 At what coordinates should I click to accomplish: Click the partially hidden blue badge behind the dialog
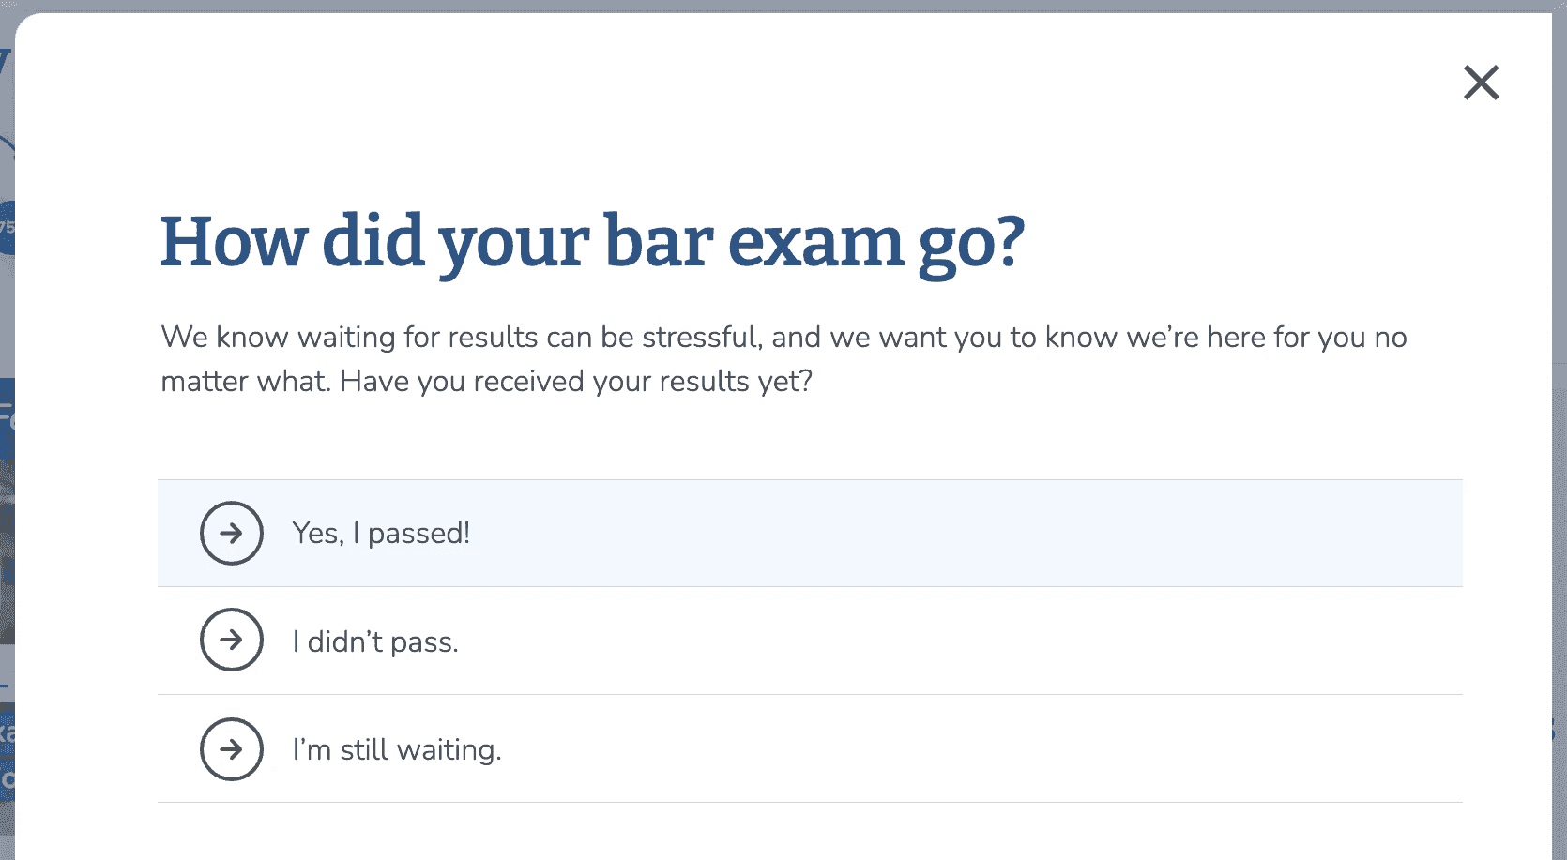[7, 228]
